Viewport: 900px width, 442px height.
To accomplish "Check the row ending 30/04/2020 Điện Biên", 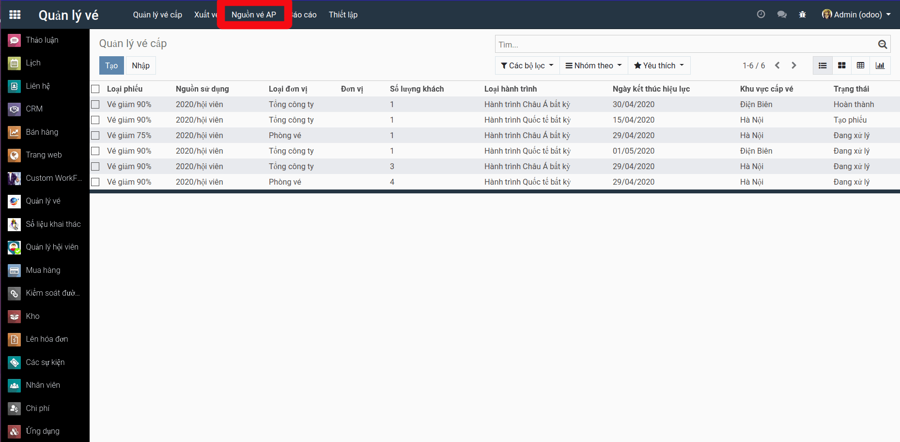I will coord(95,104).
